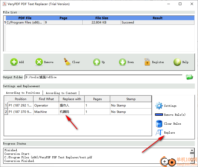Select rule row number 1 header

[x=6, y=105]
